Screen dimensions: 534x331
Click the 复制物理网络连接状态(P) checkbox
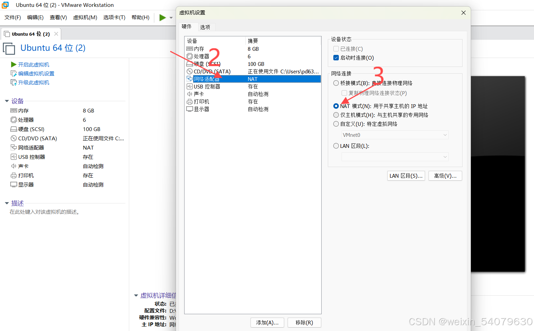tap(344, 93)
